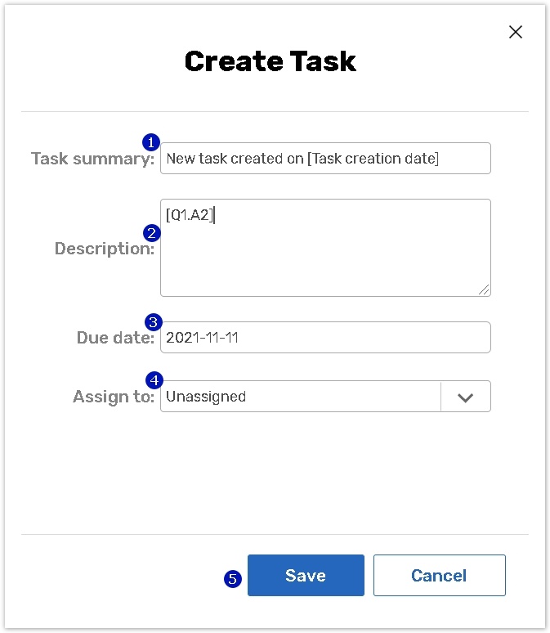Expand the Assign to chevron arrow

coord(465,397)
